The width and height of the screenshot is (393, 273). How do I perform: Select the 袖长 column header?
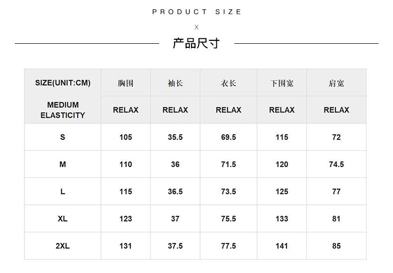tap(175, 83)
